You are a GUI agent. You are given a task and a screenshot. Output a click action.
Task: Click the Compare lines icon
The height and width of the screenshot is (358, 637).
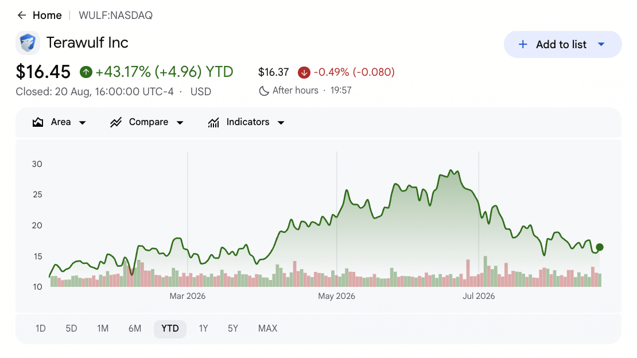point(116,122)
